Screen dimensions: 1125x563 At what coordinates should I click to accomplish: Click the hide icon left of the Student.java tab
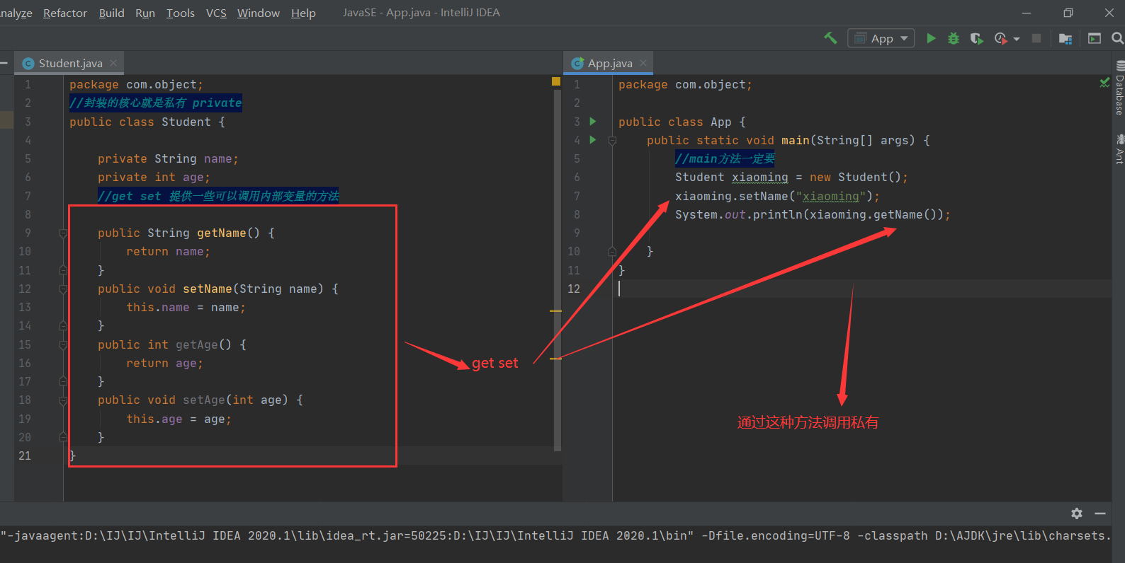[4, 63]
